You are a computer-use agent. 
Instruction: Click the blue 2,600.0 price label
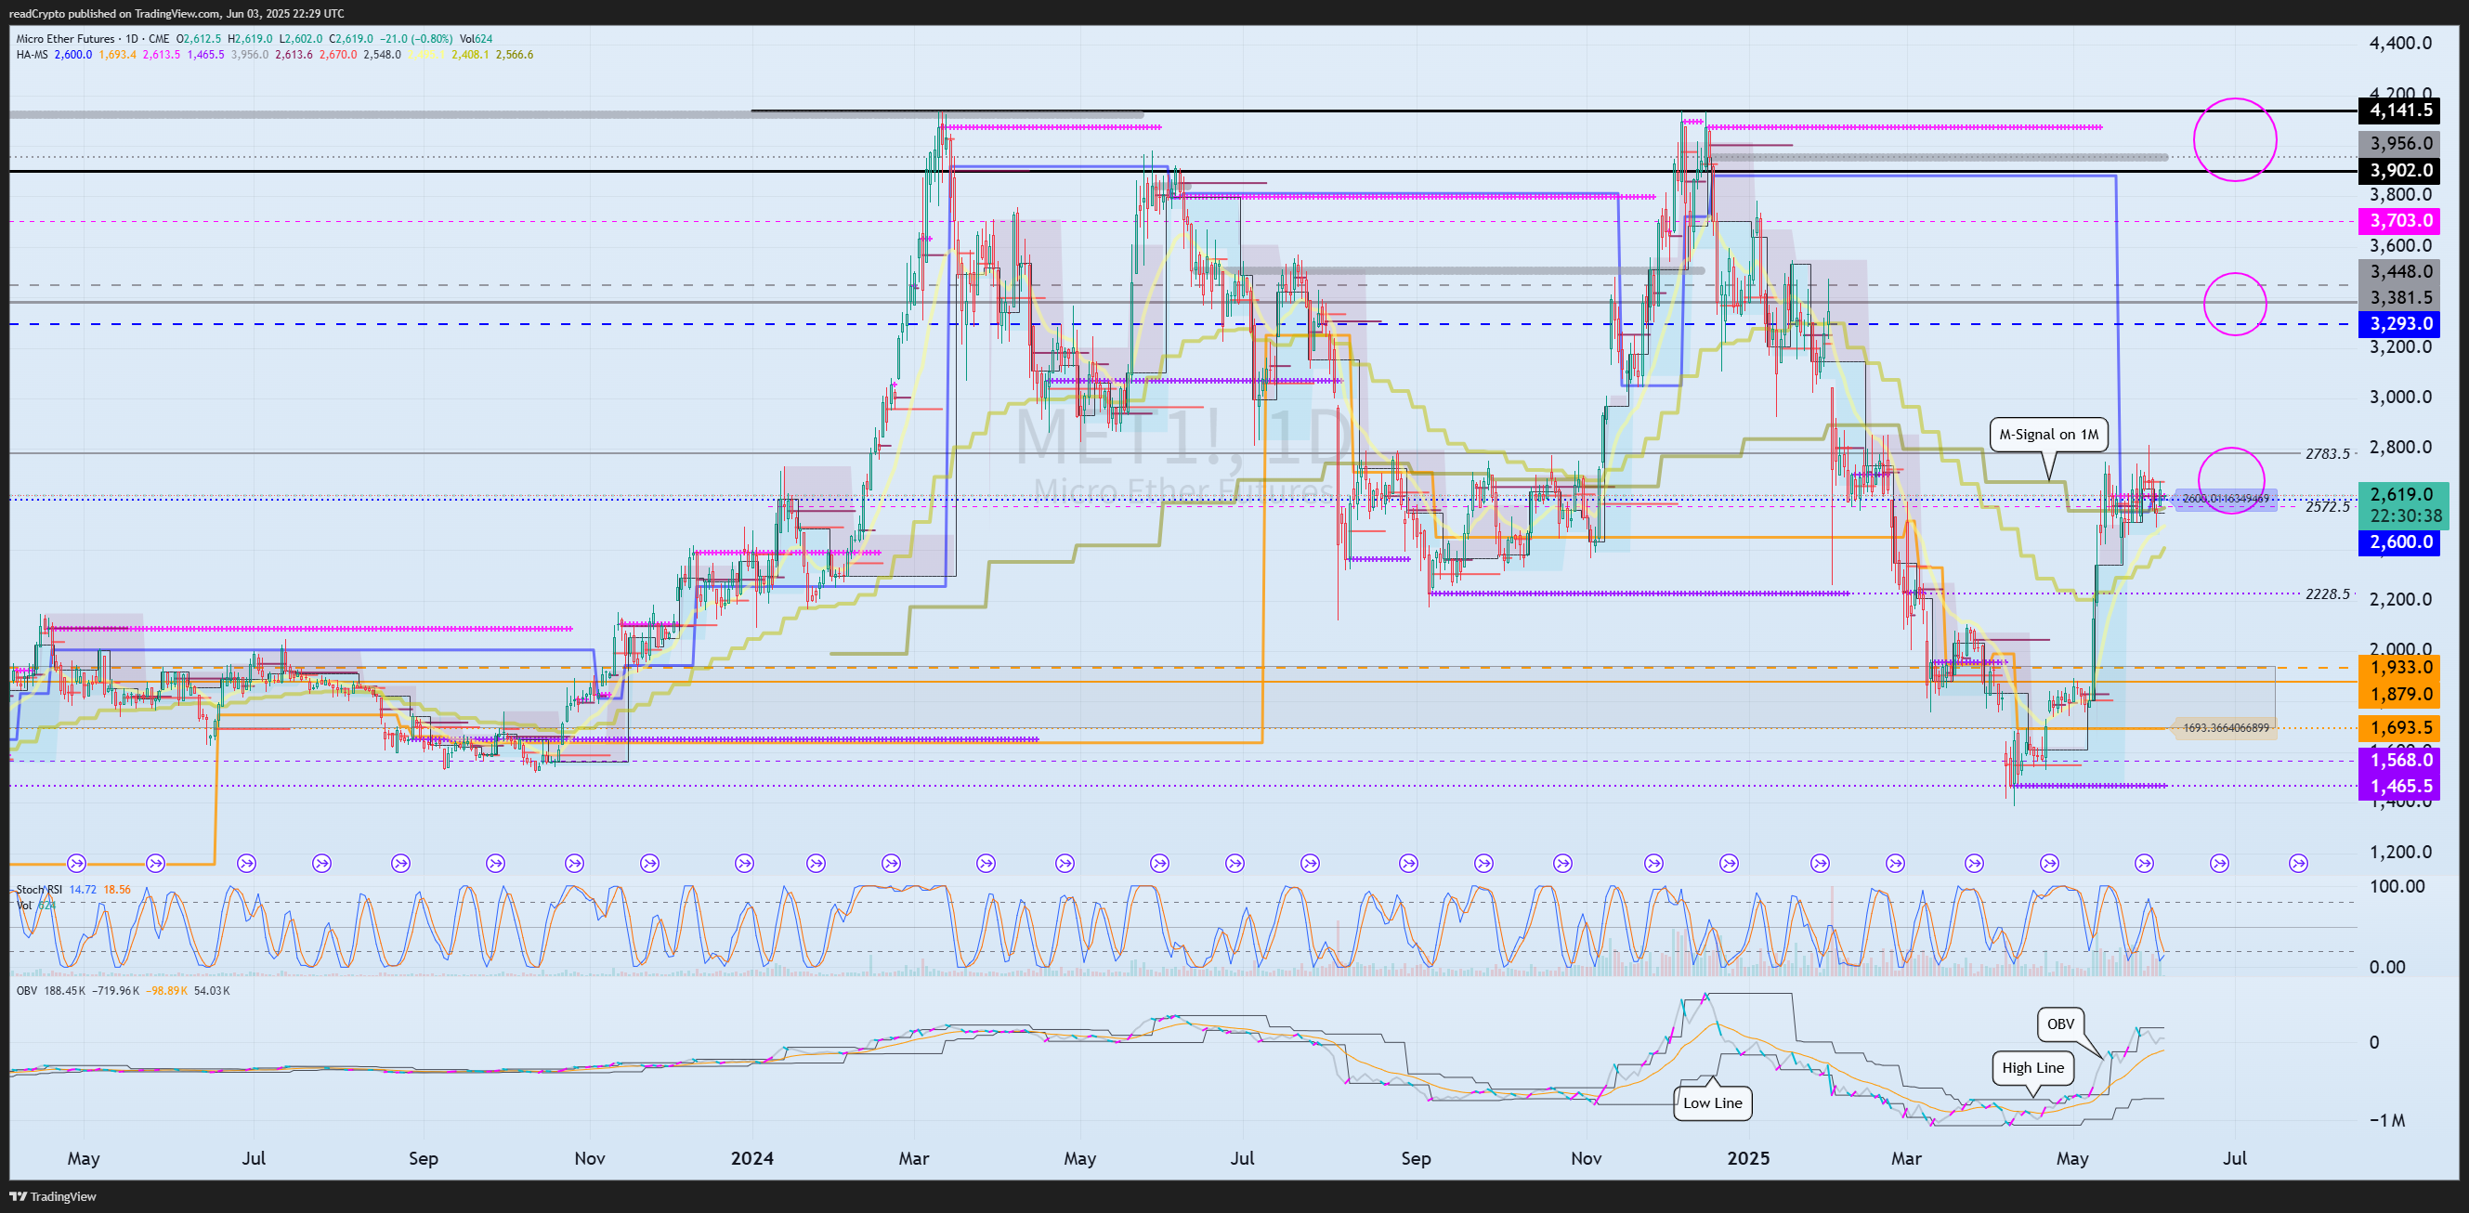click(2400, 542)
